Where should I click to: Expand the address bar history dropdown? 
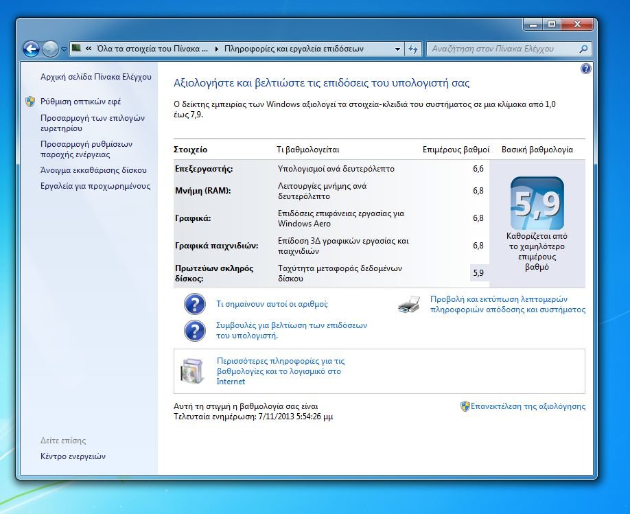pos(397,49)
